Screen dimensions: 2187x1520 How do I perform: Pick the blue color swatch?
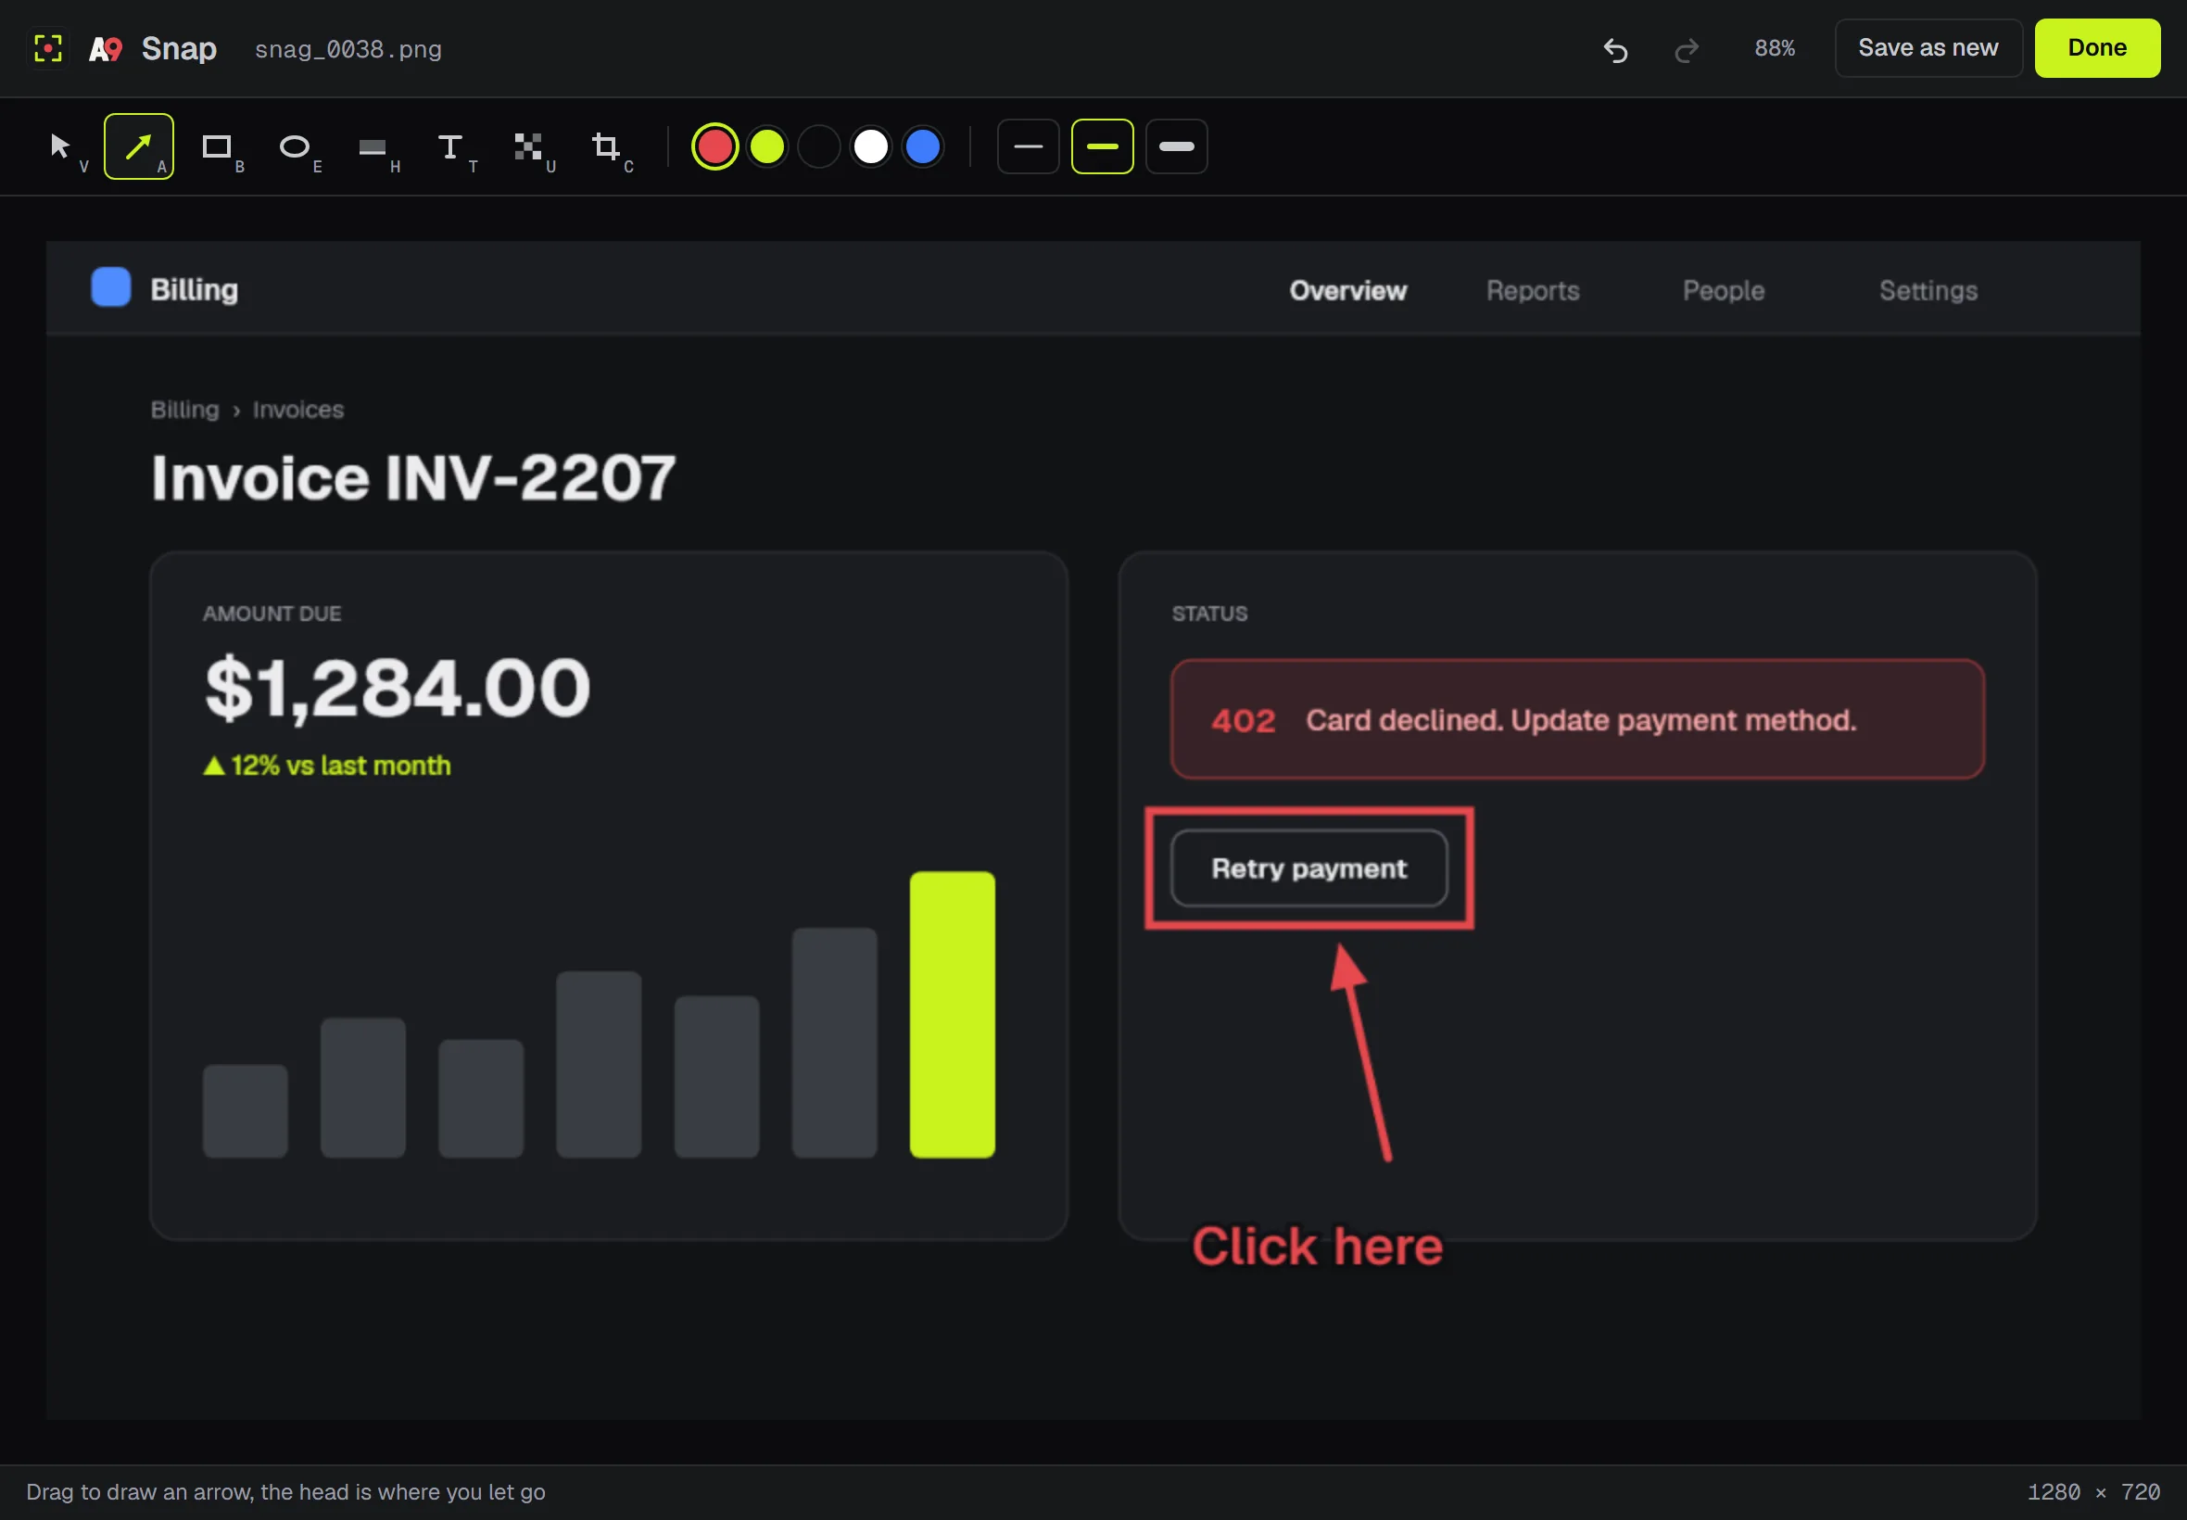coord(923,146)
